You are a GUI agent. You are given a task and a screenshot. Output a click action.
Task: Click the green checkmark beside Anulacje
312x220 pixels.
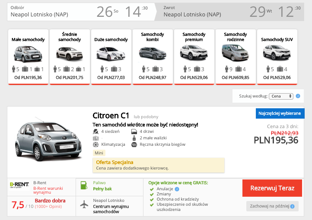coord(152,189)
